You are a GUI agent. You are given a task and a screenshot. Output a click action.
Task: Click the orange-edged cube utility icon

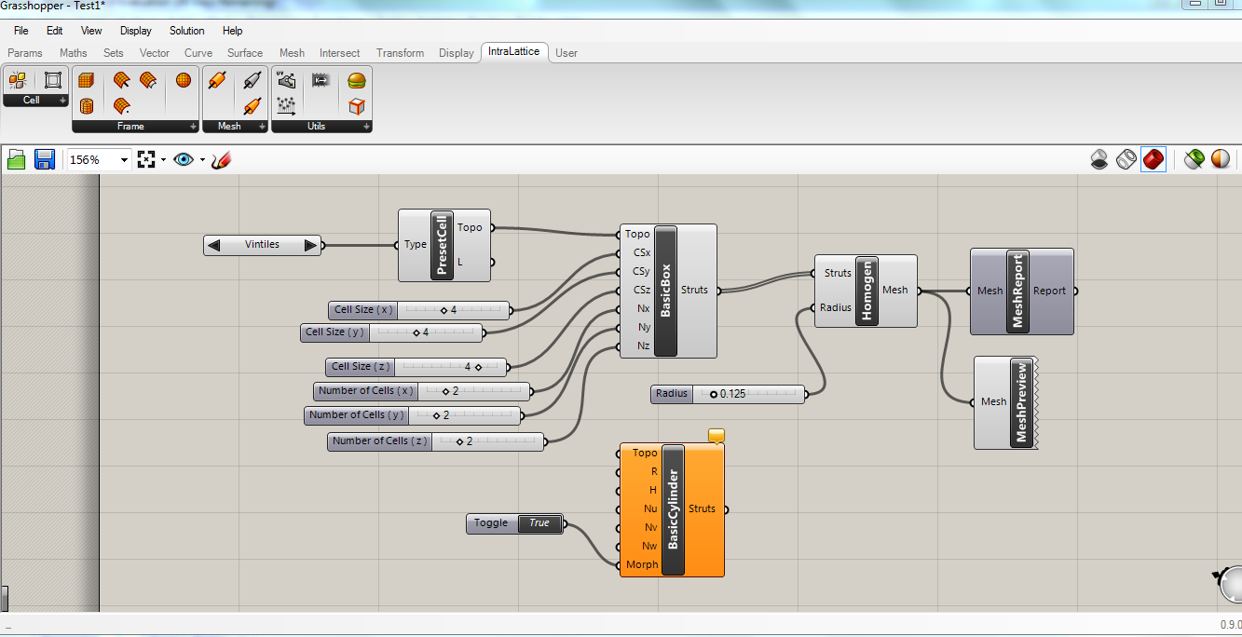point(356,106)
